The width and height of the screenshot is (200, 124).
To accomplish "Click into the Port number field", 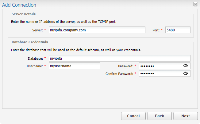I will pyautogui.click(x=178, y=30).
